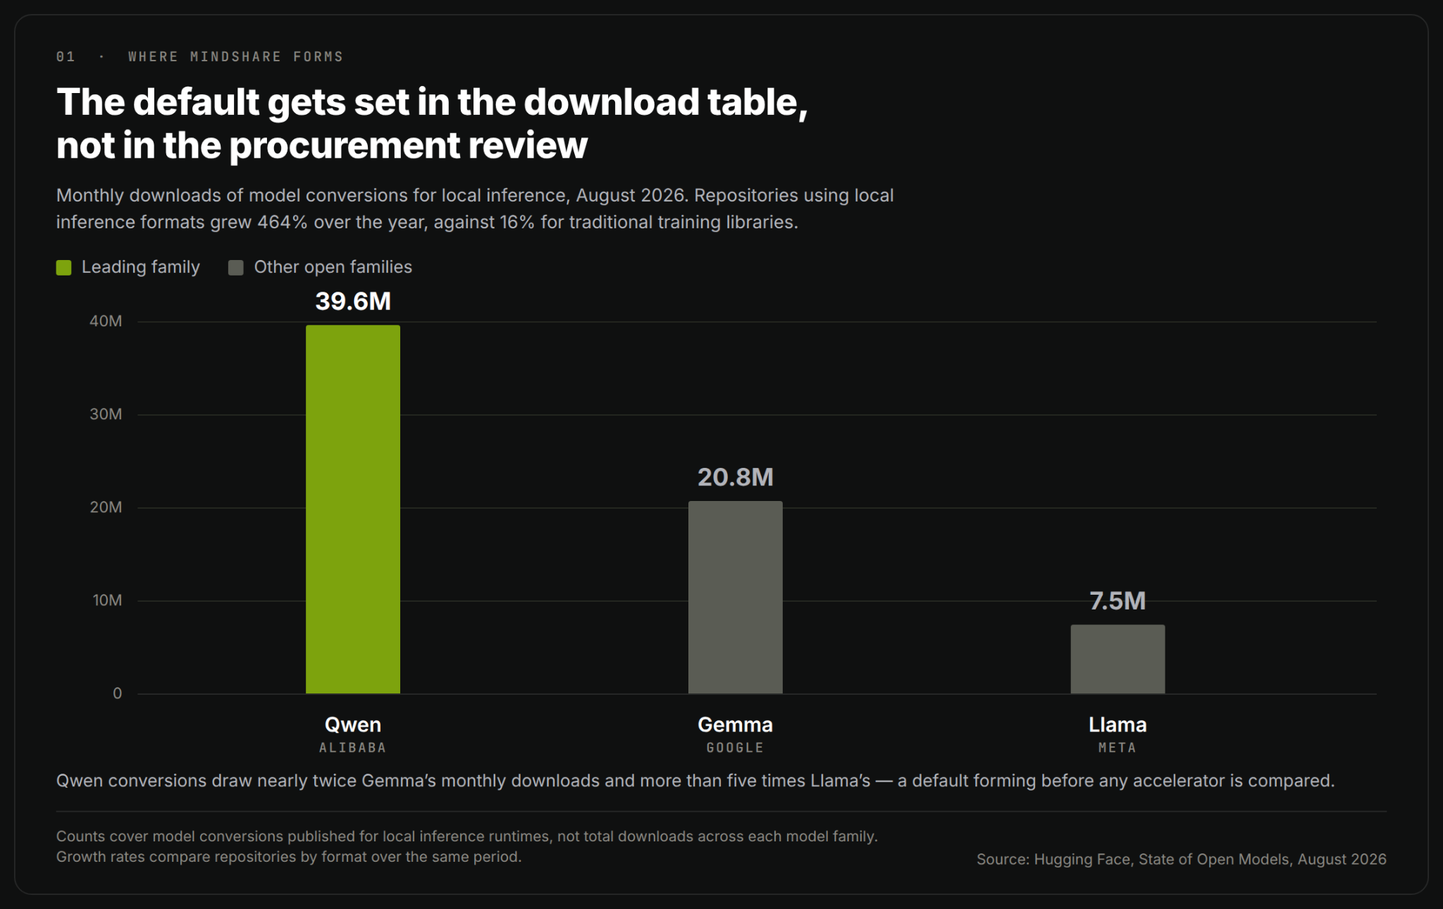Click the footnote starting "Counts cover model conversions"

[x=467, y=846]
